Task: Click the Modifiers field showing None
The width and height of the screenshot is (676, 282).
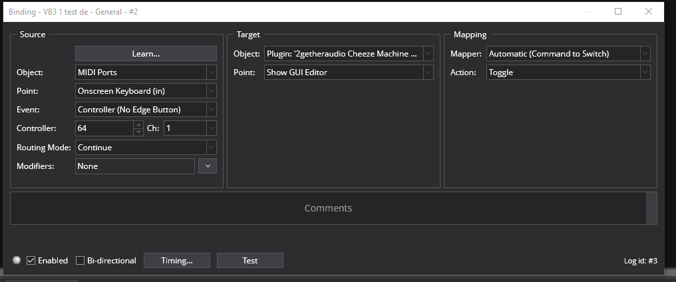Action: tap(135, 166)
